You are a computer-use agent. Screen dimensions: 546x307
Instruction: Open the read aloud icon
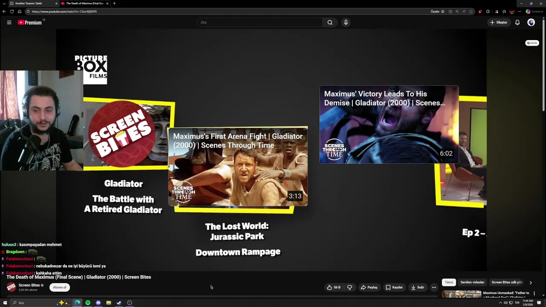click(464, 12)
